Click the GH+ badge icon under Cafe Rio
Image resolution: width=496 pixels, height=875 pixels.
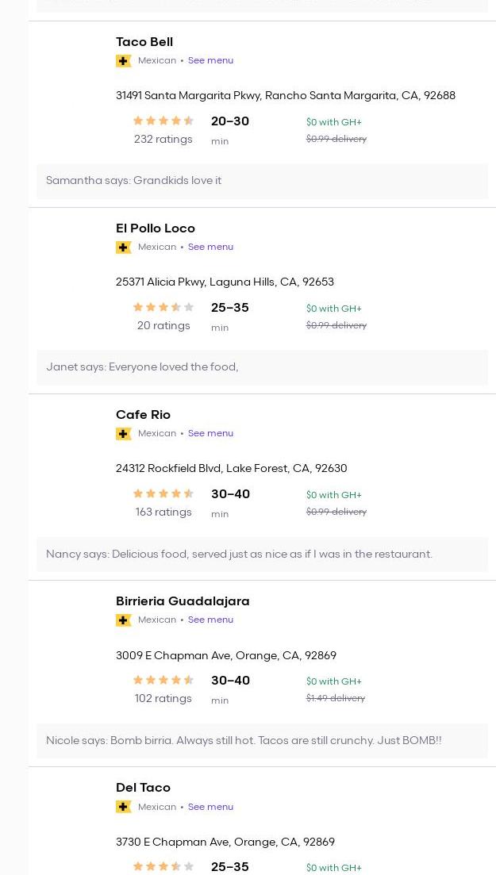[123, 434]
